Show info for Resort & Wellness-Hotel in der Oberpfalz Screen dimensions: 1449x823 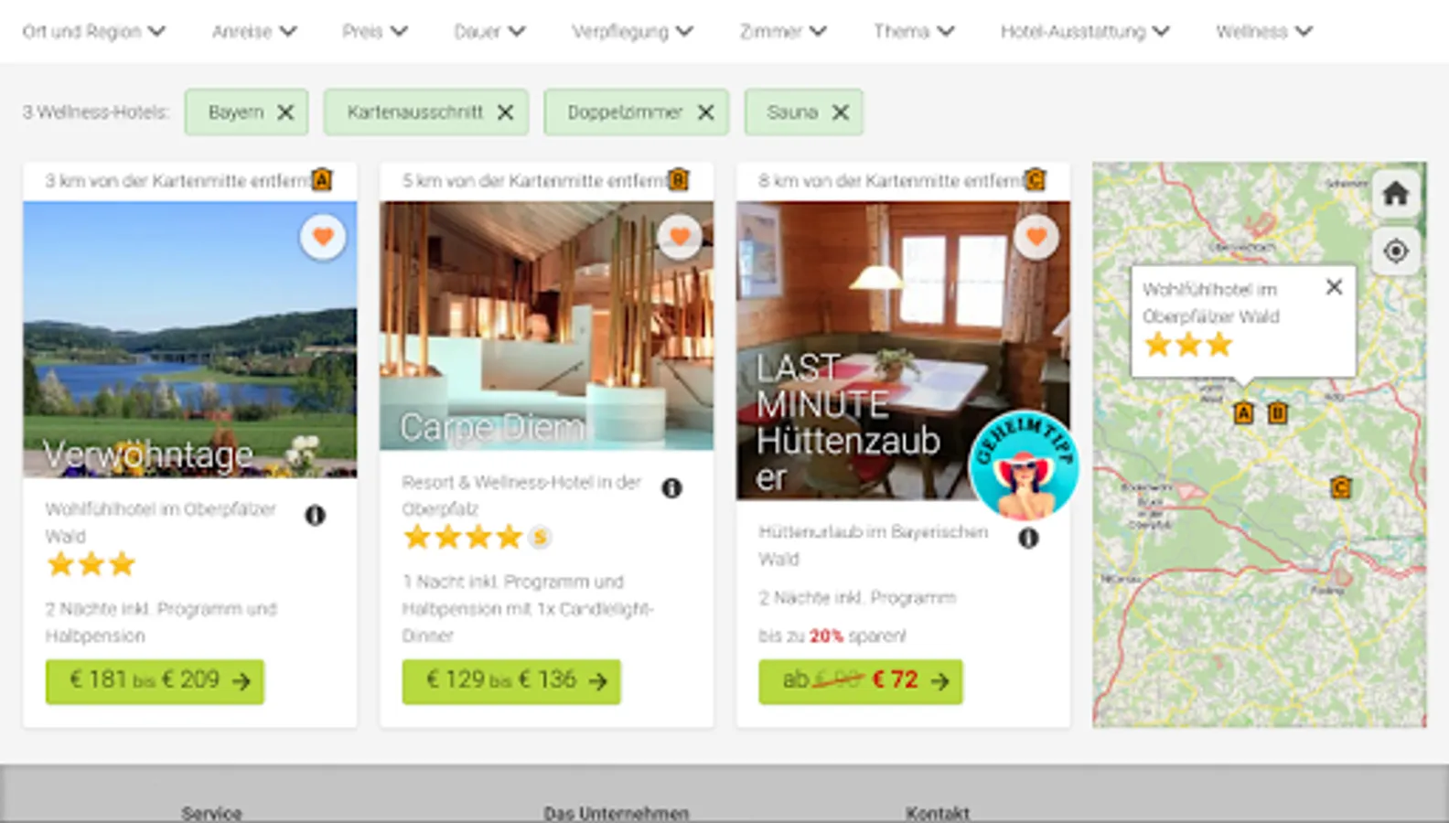pyautogui.click(x=671, y=488)
